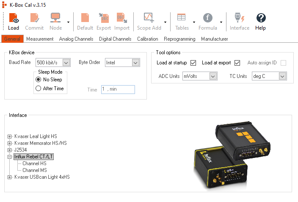
Task: Open the Node dropdown arrow
Action: [x=69, y=22]
